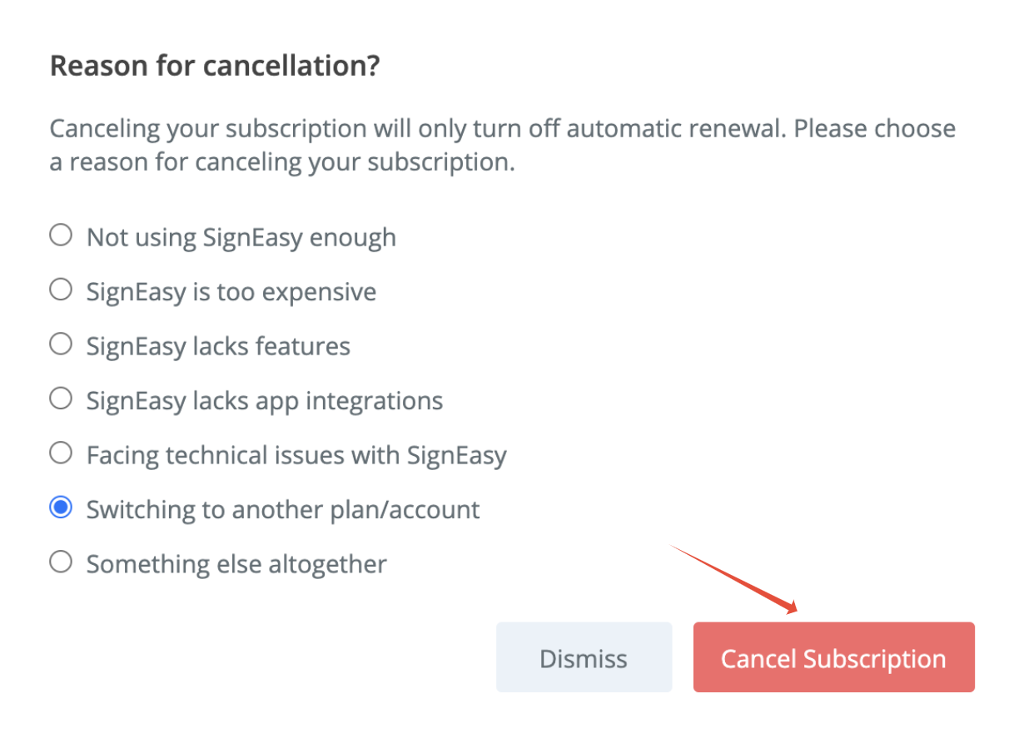Dismiss the cancellation dialog
Viewport: 1019px width, 738px height.
(584, 657)
